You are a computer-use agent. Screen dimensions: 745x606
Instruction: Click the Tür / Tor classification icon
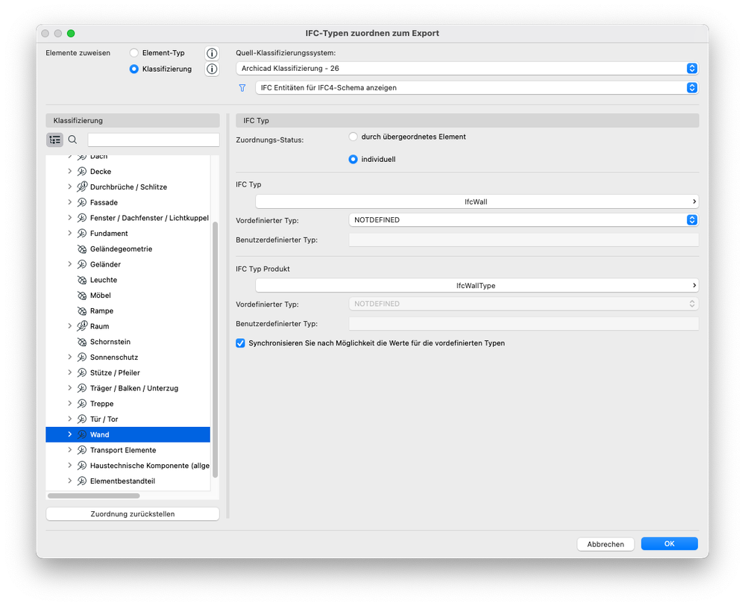point(82,419)
